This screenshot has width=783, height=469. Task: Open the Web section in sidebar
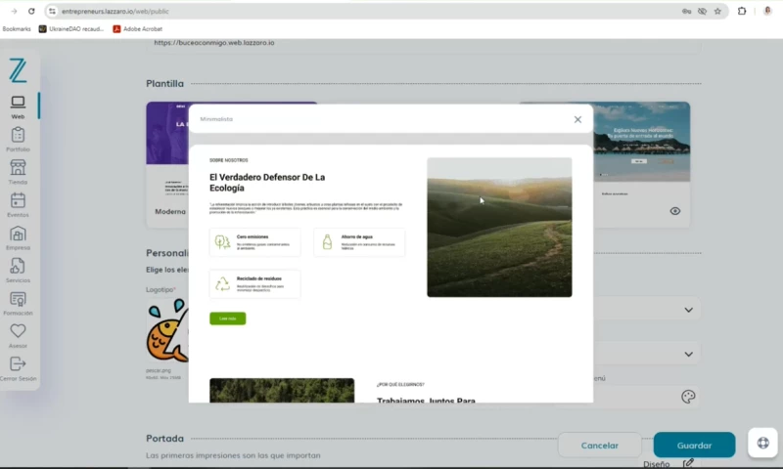coord(18,107)
